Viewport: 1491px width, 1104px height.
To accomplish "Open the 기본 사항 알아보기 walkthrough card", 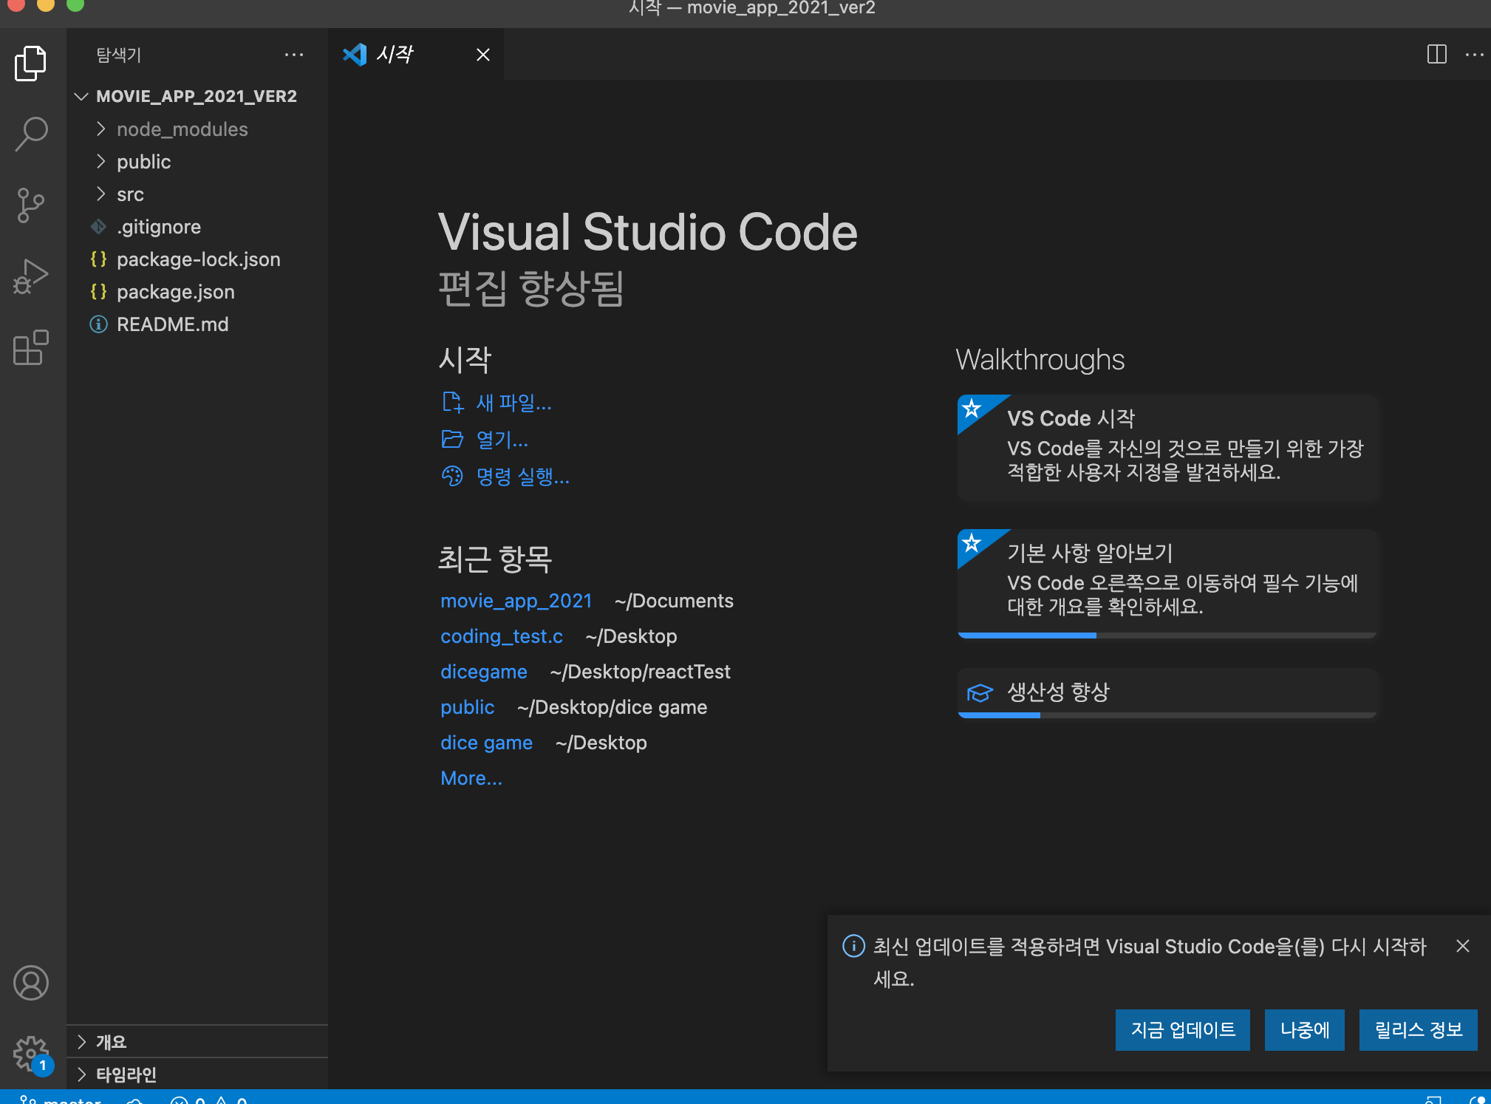I will [1167, 583].
